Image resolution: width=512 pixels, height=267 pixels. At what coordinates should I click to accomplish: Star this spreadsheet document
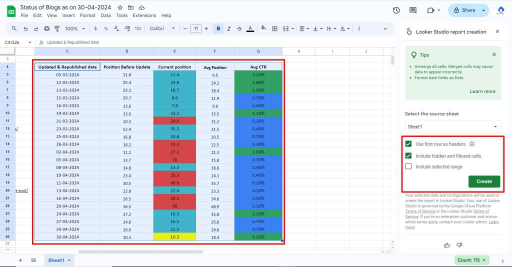tap(120, 8)
